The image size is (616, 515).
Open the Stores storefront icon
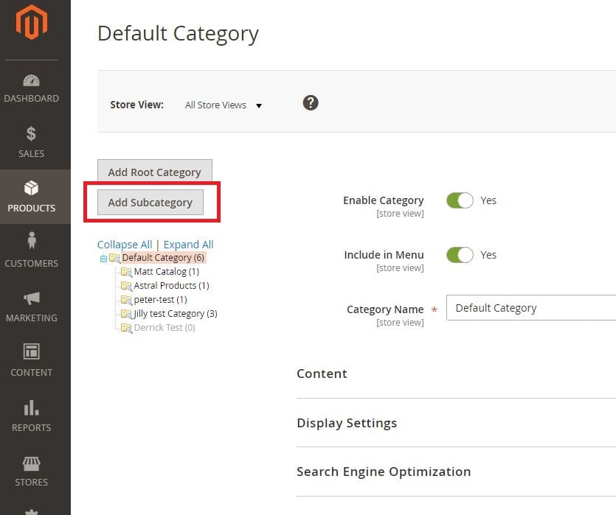pyautogui.click(x=32, y=463)
